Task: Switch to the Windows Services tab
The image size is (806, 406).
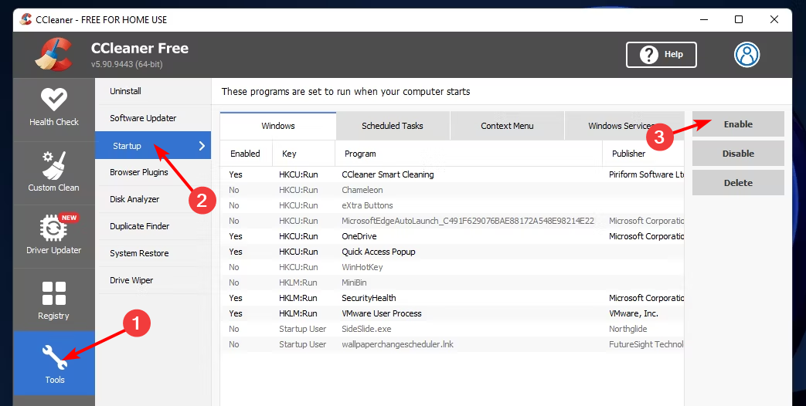Action: pyautogui.click(x=624, y=126)
